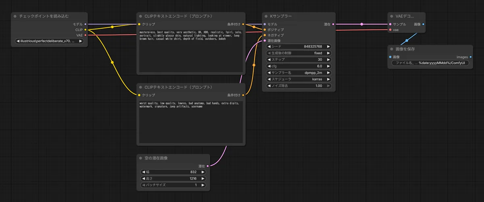Click the 画像 input slot on 画像を保存
Screen dimensions: 484x202
point(390,57)
